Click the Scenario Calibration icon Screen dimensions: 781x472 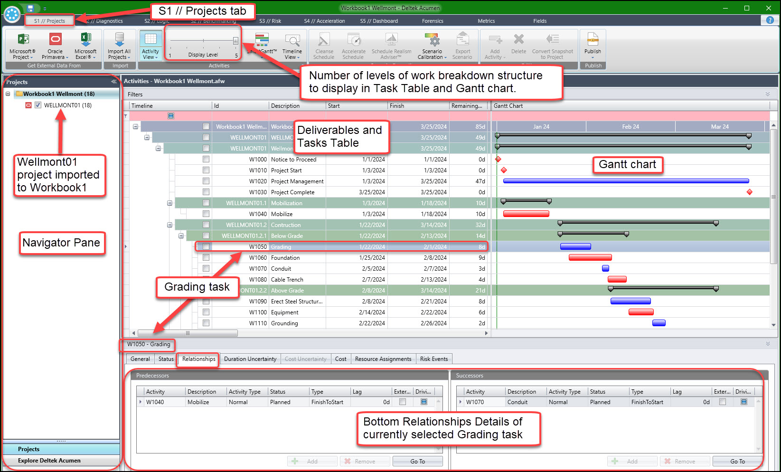pyautogui.click(x=432, y=41)
